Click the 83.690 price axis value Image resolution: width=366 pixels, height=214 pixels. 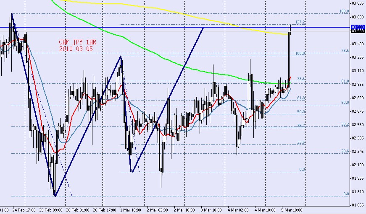[x=358, y=17]
